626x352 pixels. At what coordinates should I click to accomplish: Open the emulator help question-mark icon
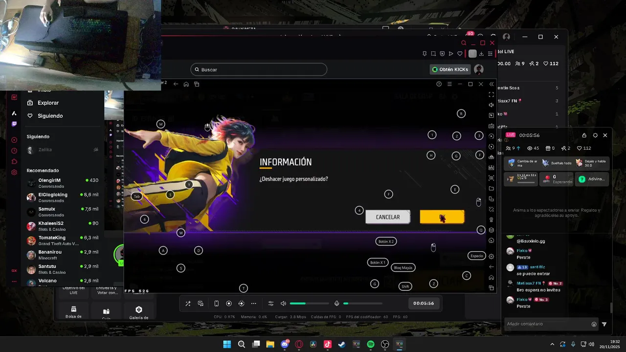point(439,84)
